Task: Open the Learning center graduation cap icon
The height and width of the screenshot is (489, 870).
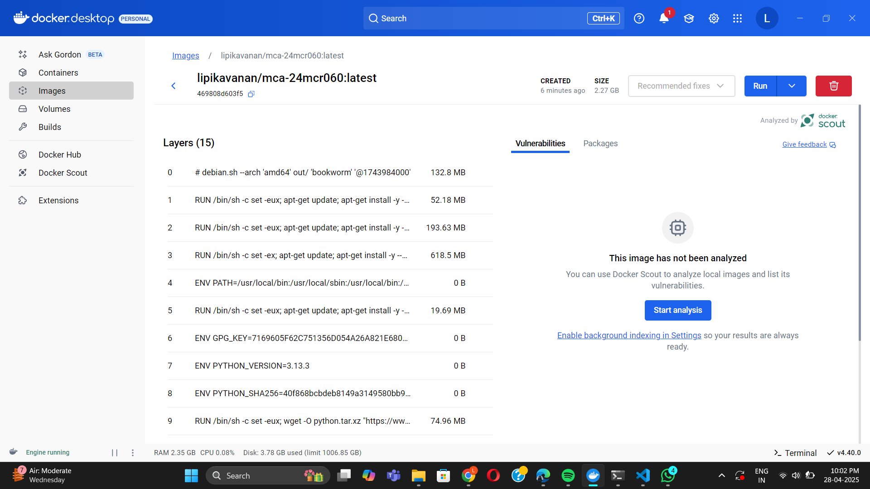Action: pyautogui.click(x=689, y=18)
